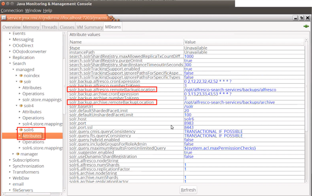Click the solr4 MBean package icon
The height and width of the screenshot is (196, 312).
coord(21,106)
